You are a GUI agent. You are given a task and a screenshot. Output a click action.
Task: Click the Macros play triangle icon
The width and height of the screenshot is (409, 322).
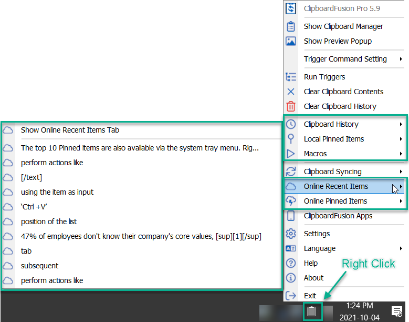point(290,154)
